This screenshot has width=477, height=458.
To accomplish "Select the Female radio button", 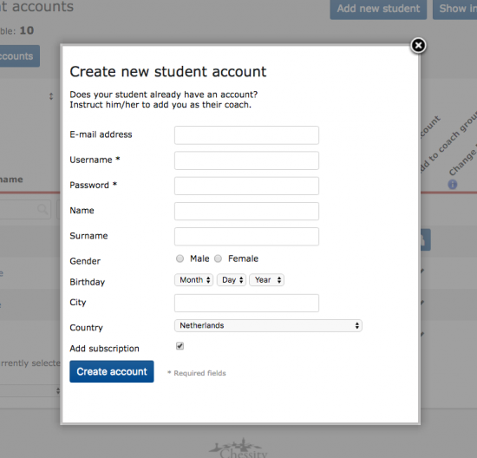I will (x=218, y=258).
